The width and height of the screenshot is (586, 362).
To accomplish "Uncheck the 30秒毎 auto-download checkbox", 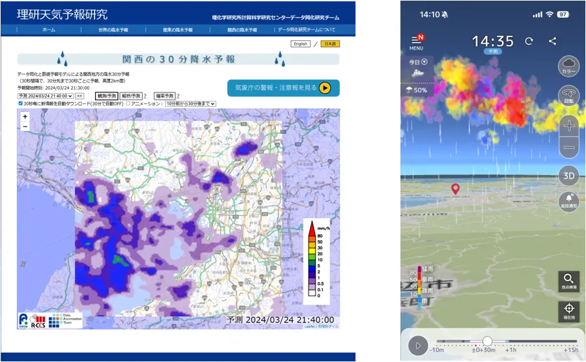I will click(20, 104).
